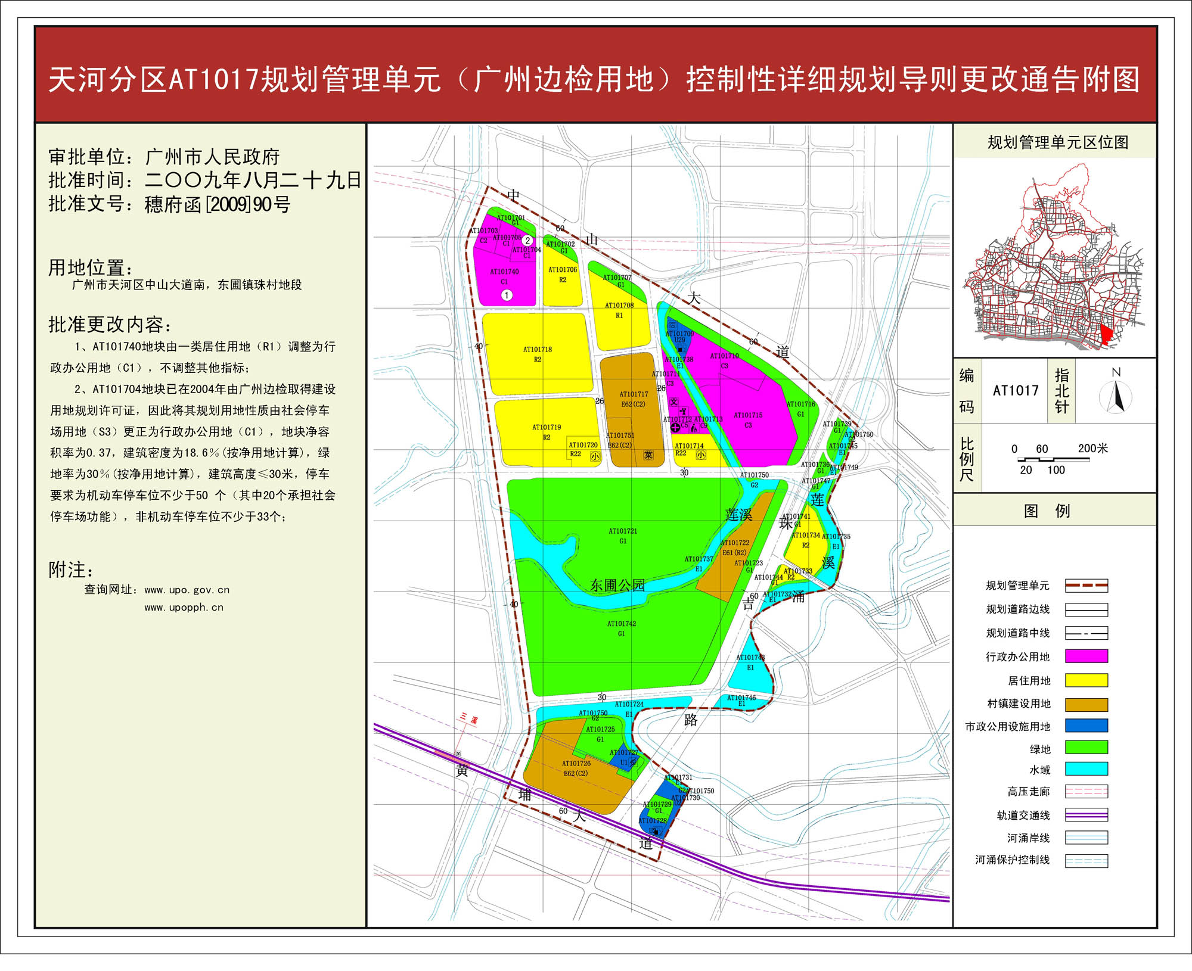Click parcel label AT101715 C3
The image size is (1192, 971).
pos(748,420)
